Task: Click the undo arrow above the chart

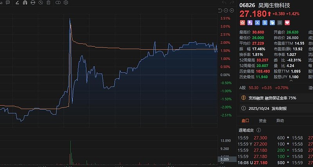Action: (219, 11)
